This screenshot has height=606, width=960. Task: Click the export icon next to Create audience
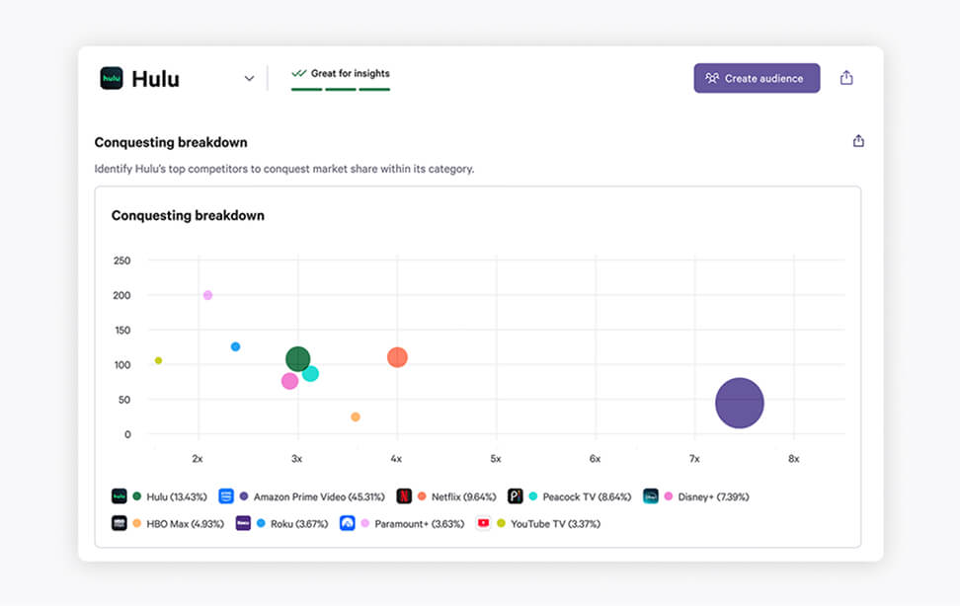click(846, 77)
